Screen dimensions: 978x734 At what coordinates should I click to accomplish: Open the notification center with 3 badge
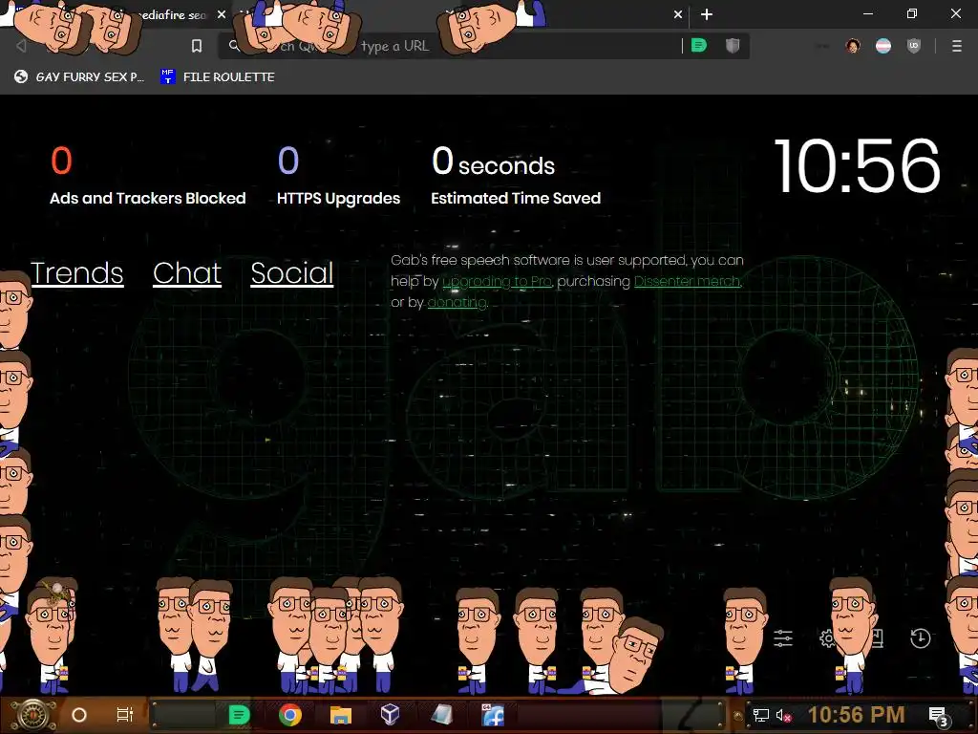[939, 717]
